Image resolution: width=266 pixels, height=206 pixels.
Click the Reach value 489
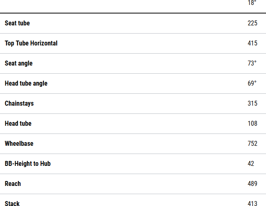[252, 184]
